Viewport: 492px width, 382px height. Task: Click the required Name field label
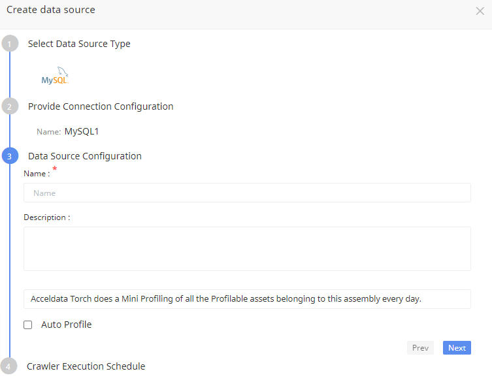point(37,174)
